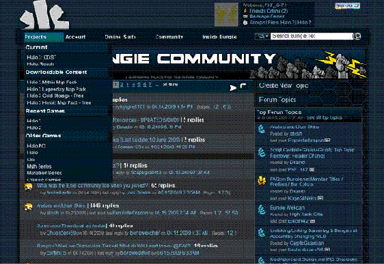
Task: Click the next page arrow icon
Action: [x=233, y=87]
